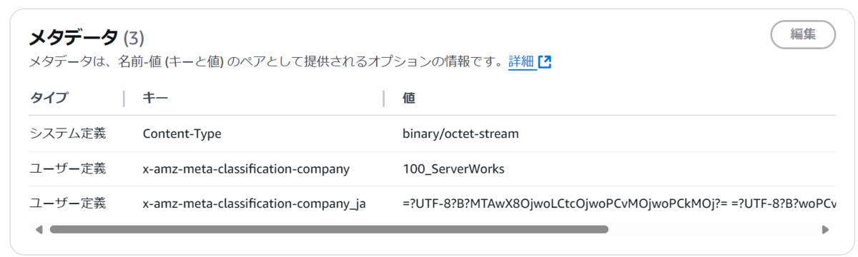
Task: Click the horizontal scrollbar thumb
Action: (329, 230)
